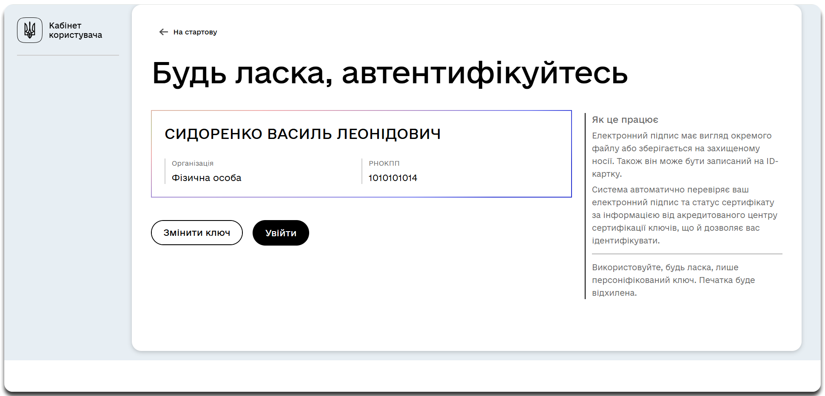Click the back arrow next to На стартову
The height and width of the screenshot is (396, 825).
164,32
